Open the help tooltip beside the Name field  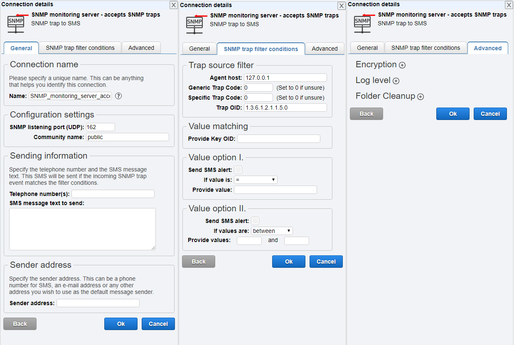coord(118,96)
